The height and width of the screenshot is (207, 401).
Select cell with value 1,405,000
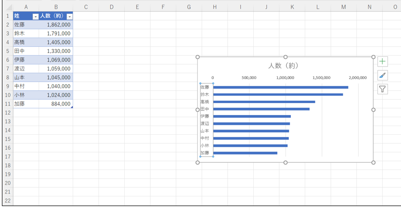(x=56, y=42)
